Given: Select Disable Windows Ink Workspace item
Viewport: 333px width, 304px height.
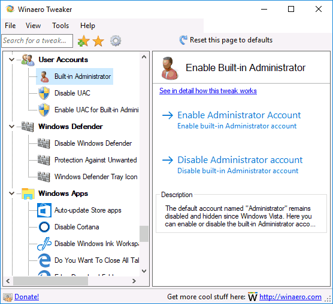Looking at the screenshot, I should (96, 244).
